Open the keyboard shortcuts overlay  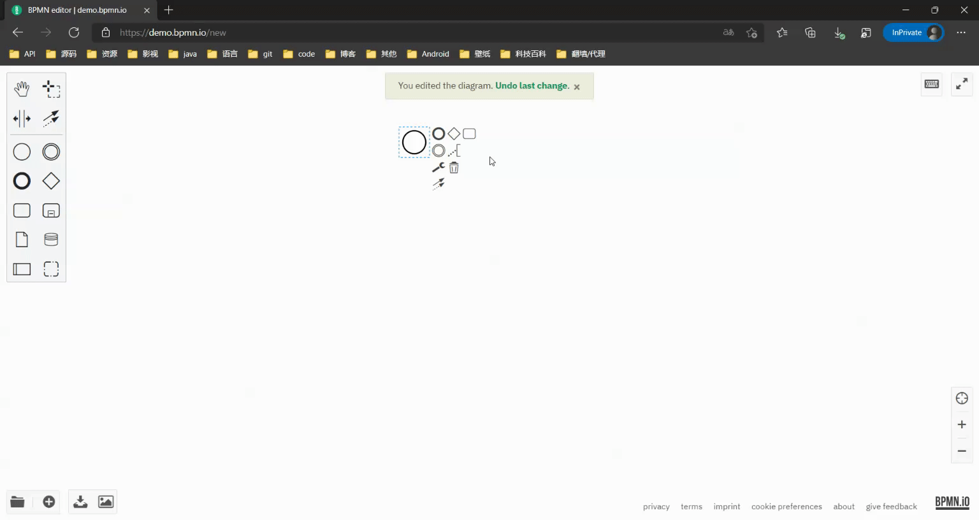[931, 83]
